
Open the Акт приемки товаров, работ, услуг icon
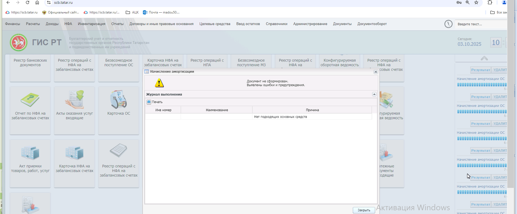(30, 153)
